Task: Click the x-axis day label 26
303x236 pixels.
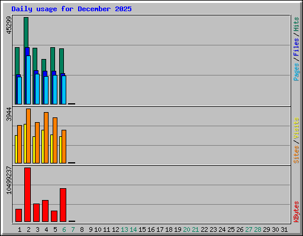Action: (240, 230)
